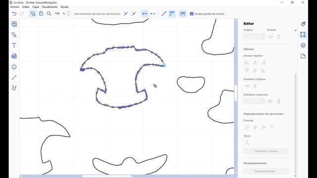Activate the hand pan tool

pos(41,14)
